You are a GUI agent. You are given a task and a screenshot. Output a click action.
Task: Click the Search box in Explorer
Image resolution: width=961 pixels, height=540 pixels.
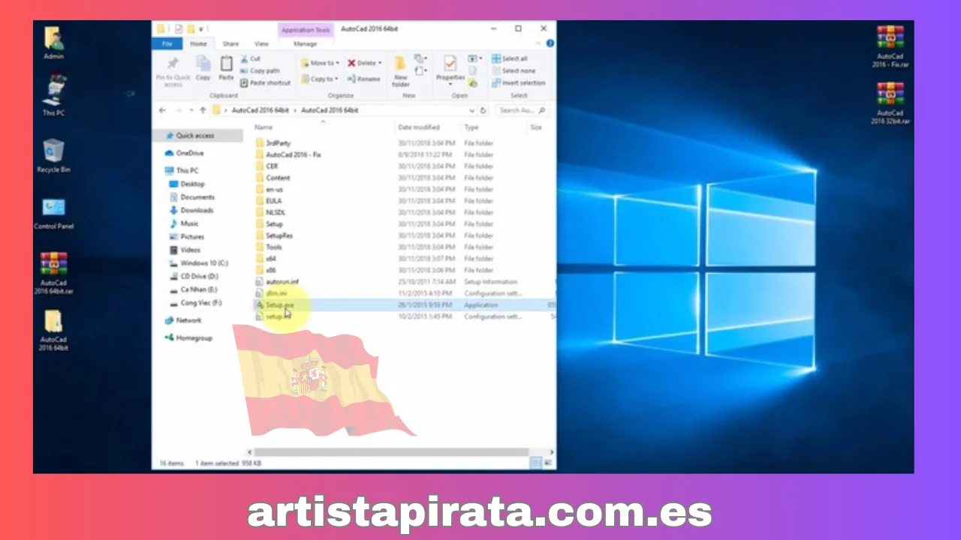tap(523, 110)
